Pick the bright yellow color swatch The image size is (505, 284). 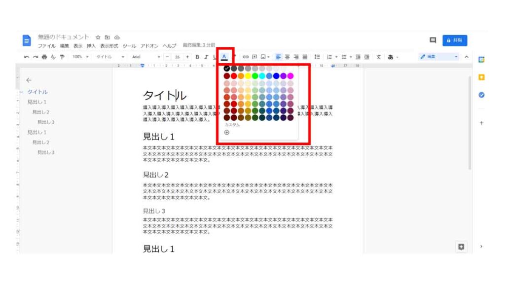click(248, 76)
